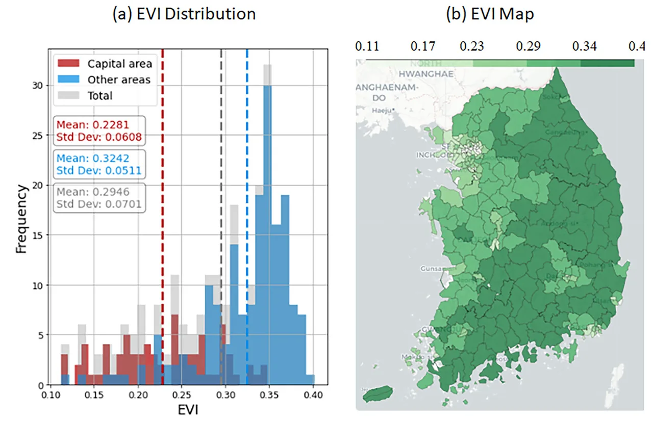The height and width of the screenshot is (421, 654).
Task: Click the "Std Dev: 0.0608" statistic text
Action: (x=99, y=136)
